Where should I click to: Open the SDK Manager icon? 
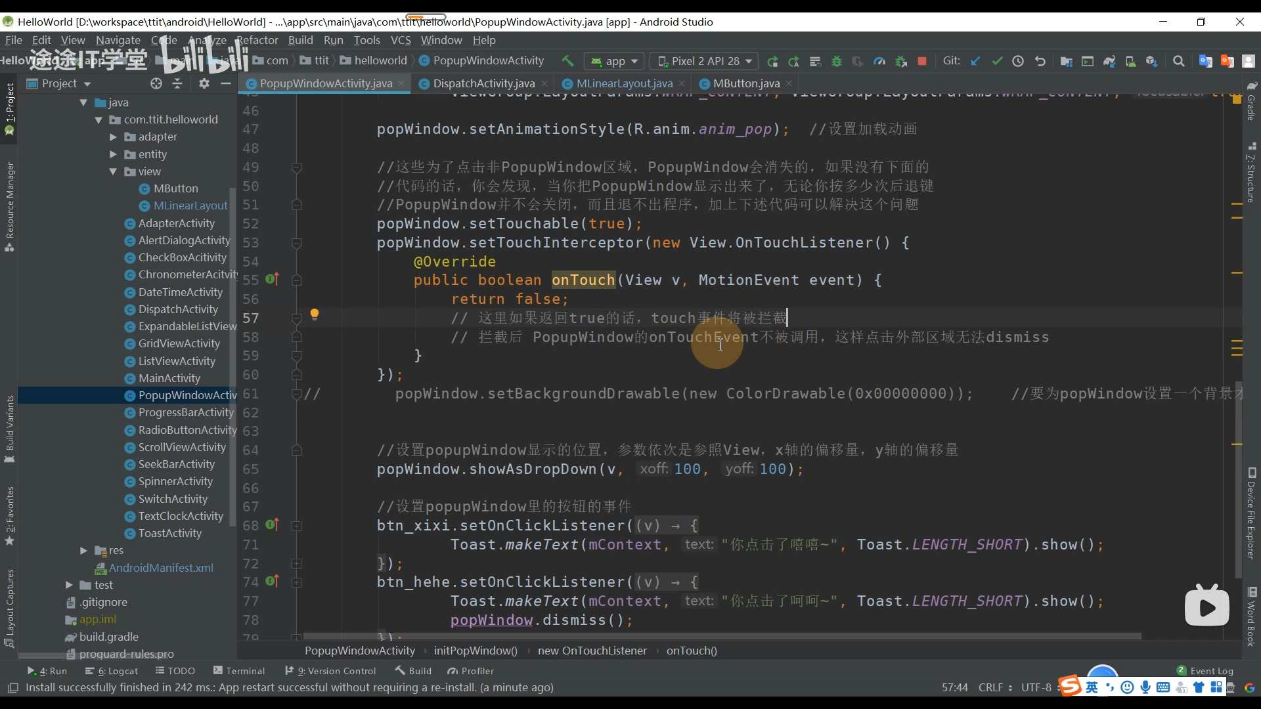click(1151, 61)
